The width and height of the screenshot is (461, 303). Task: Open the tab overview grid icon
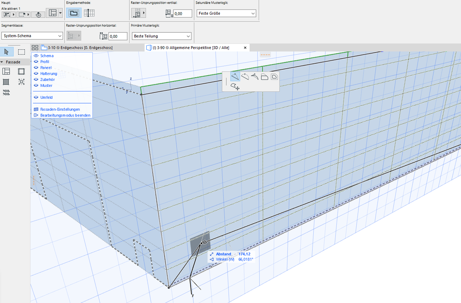click(35, 48)
